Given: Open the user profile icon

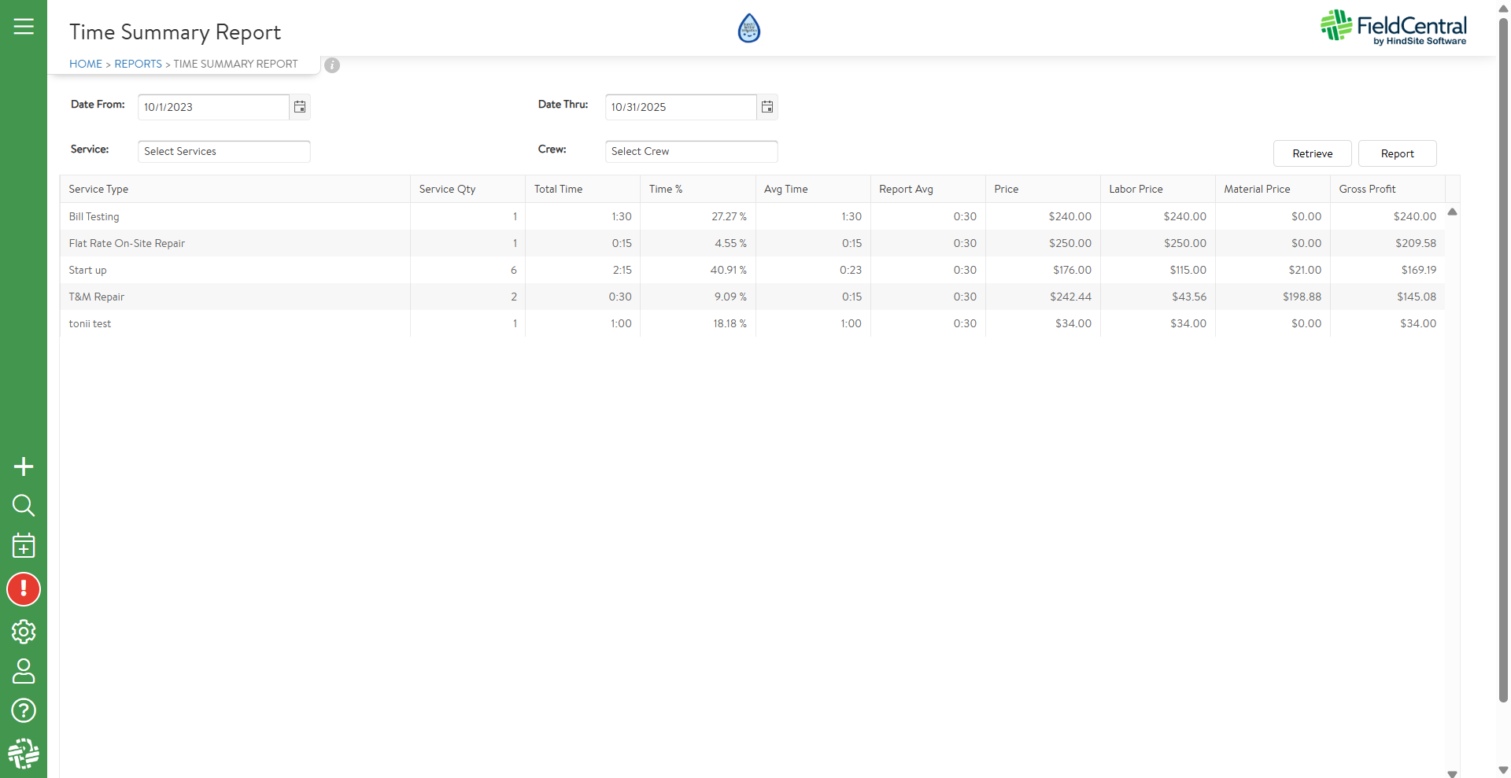Looking at the screenshot, I should tap(24, 671).
